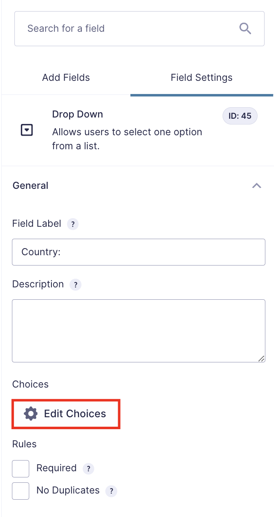Open the Description help tooltip icon

pyautogui.click(x=75, y=285)
